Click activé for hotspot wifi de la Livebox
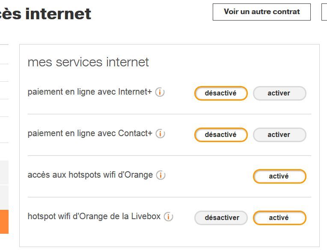Viewport: 327px width, 250px height. [279, 218]
